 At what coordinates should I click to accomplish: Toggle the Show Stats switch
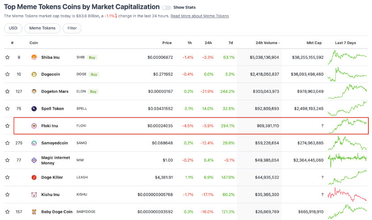166,8
